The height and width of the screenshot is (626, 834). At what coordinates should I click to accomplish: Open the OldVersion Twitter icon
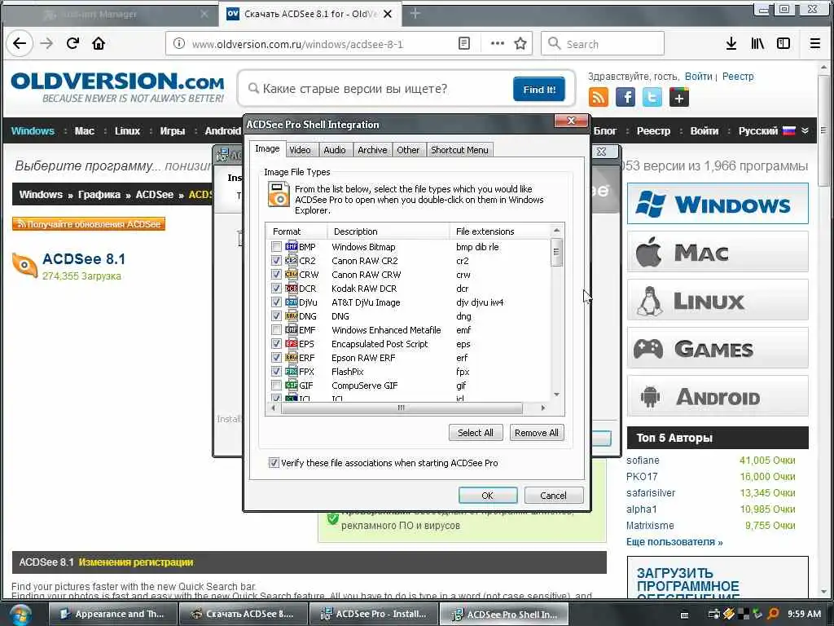click(652, 98)
